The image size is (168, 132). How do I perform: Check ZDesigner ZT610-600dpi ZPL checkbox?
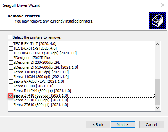point(11,67)
